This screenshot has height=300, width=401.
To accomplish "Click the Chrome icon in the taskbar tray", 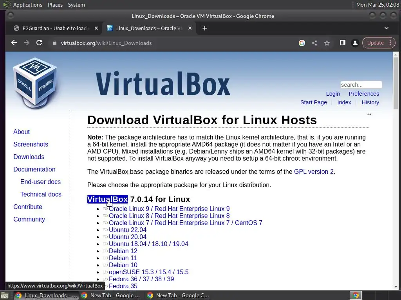I will (356, 295).
